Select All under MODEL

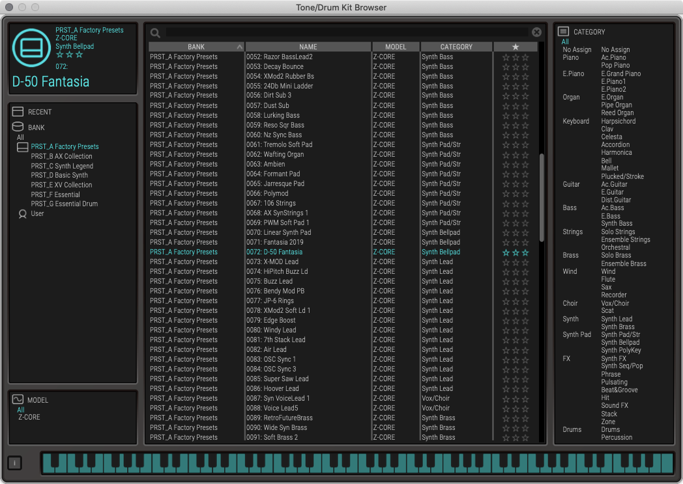tap(20, 410)
